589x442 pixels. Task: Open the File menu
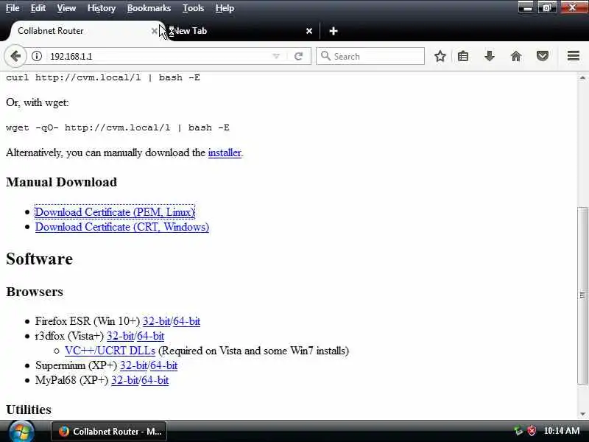[13, 8]
